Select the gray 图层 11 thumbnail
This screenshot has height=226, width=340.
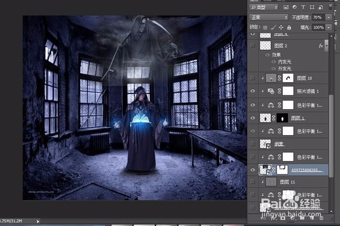tap(271, 182)
